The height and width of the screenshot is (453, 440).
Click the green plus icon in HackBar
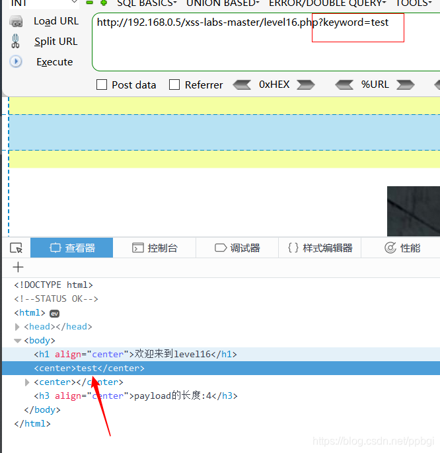click(x=104, y=3)
